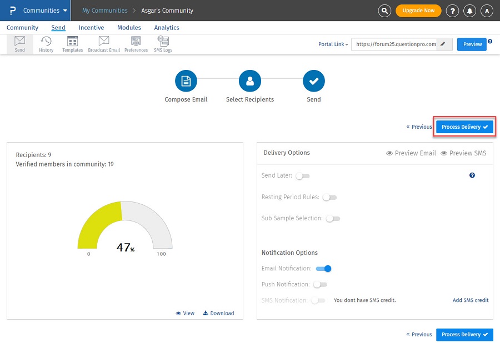
Task: Enable the Send Later toggle
Action: click(302, 176)
